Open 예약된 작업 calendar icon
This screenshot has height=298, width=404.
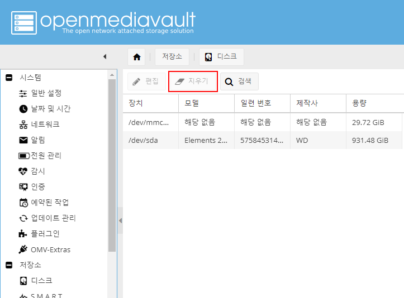click(23, 203)
